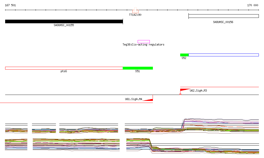The width and height of the screenshot is (264, 158).
Task: Select the red outlined ptsG box
Action: (x=64, y=68)
